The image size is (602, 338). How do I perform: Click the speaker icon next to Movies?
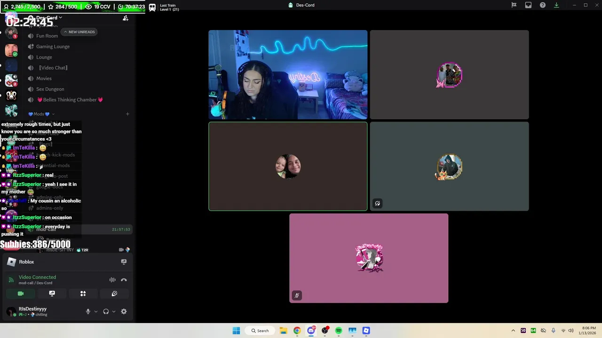[31, 78]
